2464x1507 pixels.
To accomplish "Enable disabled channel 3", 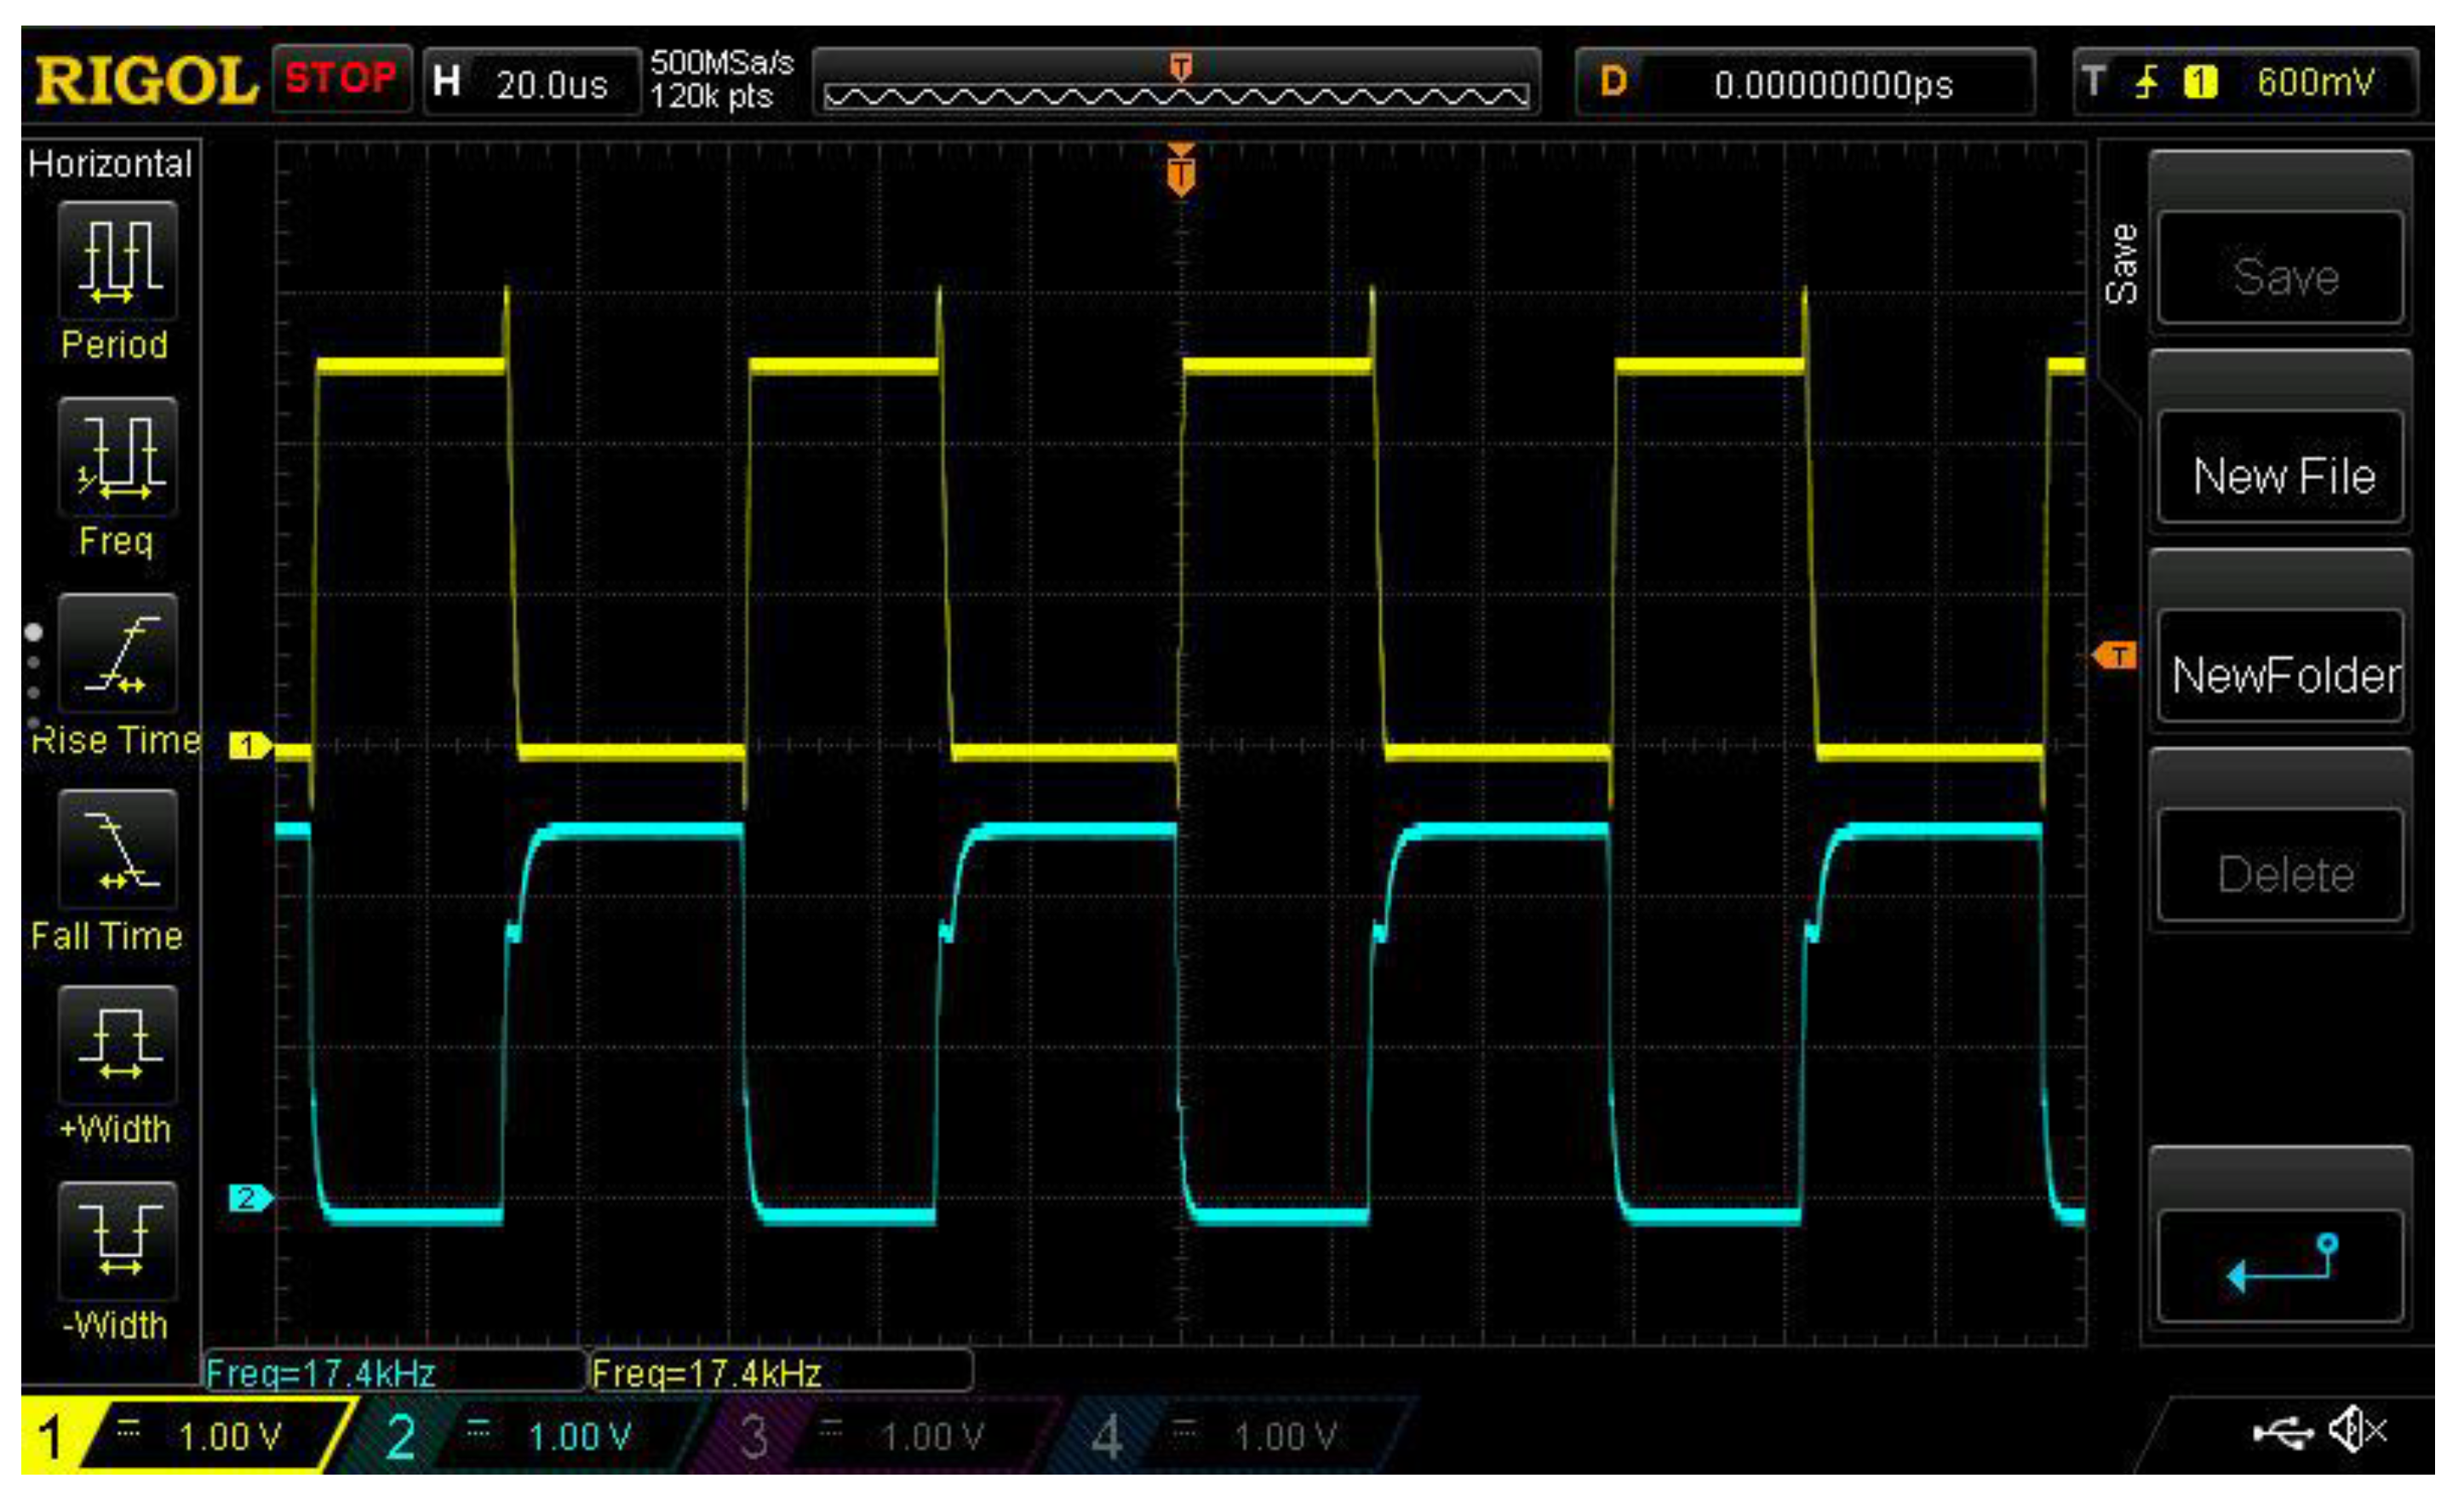I will click(x=870, y=1436).
